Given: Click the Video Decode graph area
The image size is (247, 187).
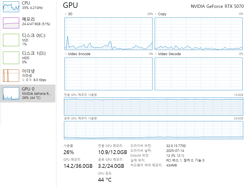Looking at the screenshot, I should [x=198, y=74].
